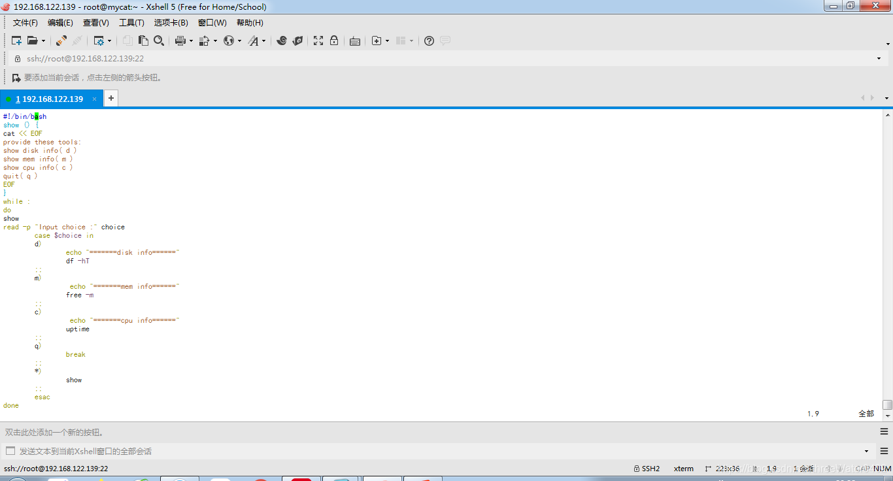Click the next tab right arrow
This screenshot has width=893, height=481.
pyautogui.click(x=872, y=98)
